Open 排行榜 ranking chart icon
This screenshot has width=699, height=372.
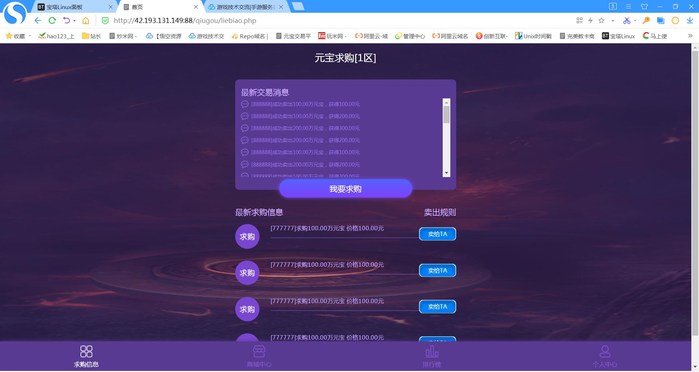click(432, 352)
